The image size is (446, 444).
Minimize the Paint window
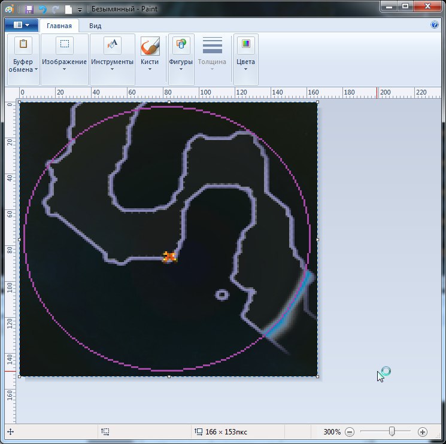389,6
